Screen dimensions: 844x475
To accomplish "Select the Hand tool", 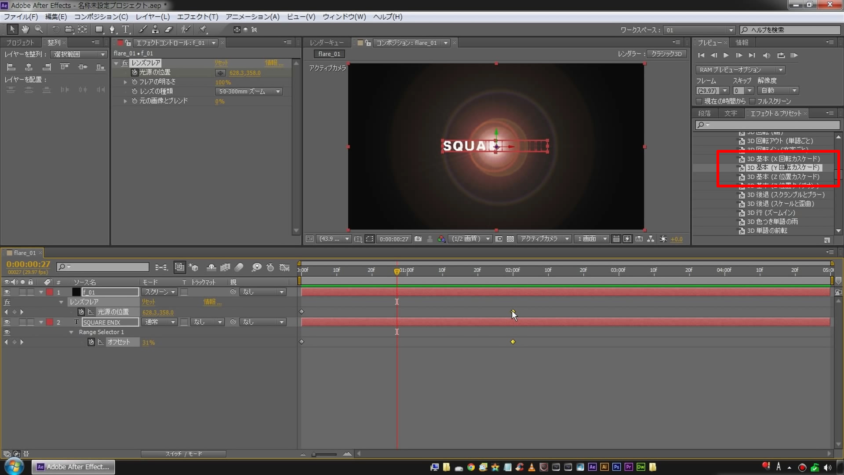I will 25,29.
